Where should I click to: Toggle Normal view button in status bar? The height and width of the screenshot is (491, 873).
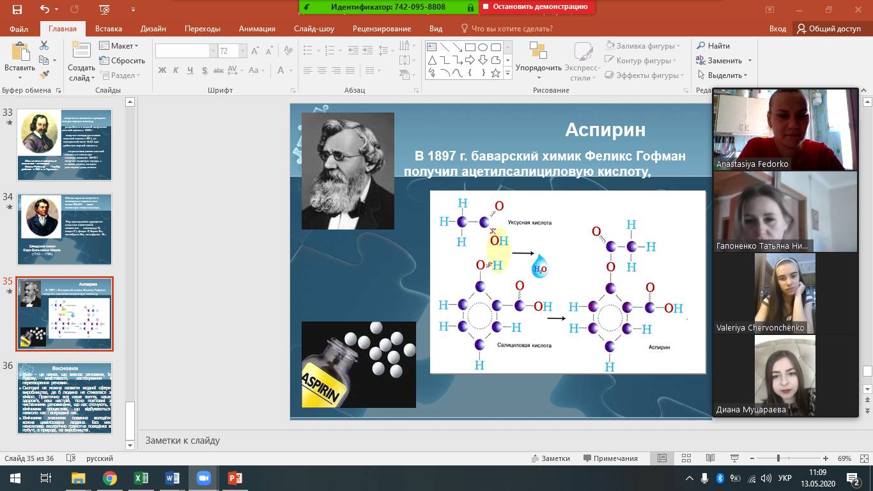pos(663,458)
